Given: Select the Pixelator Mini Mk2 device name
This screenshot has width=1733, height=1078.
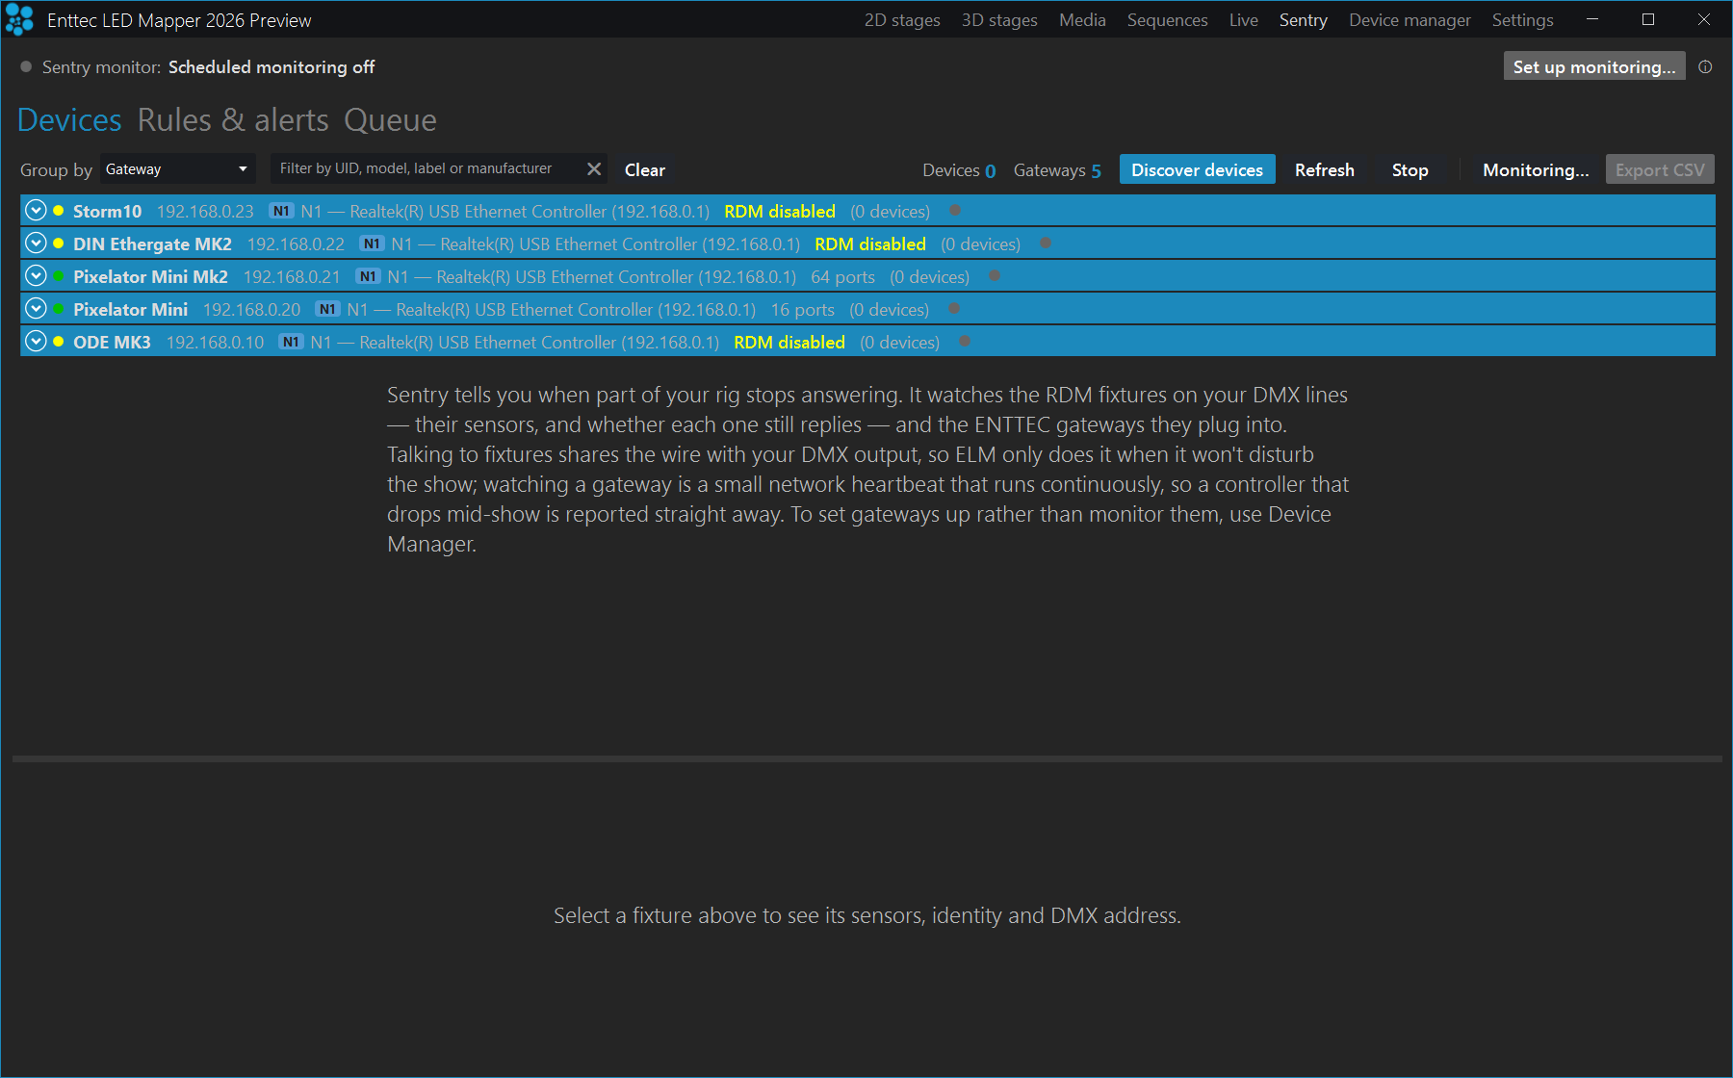Looking at the screenshot, I should [150, 276].
